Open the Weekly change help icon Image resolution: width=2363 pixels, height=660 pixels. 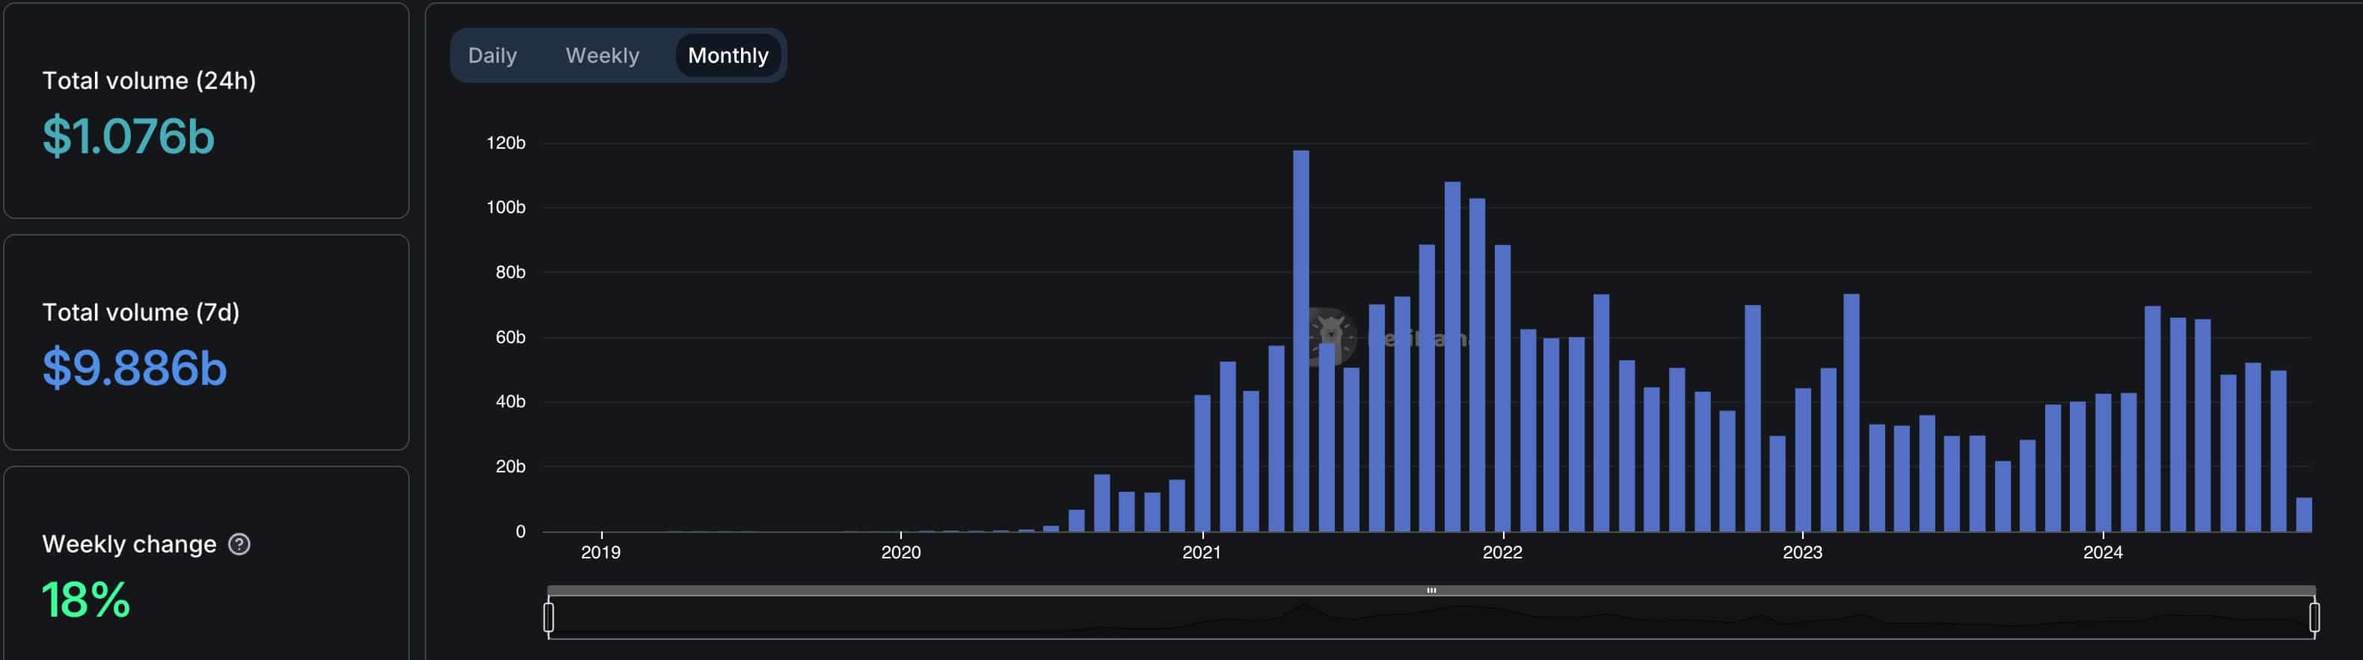239,544
